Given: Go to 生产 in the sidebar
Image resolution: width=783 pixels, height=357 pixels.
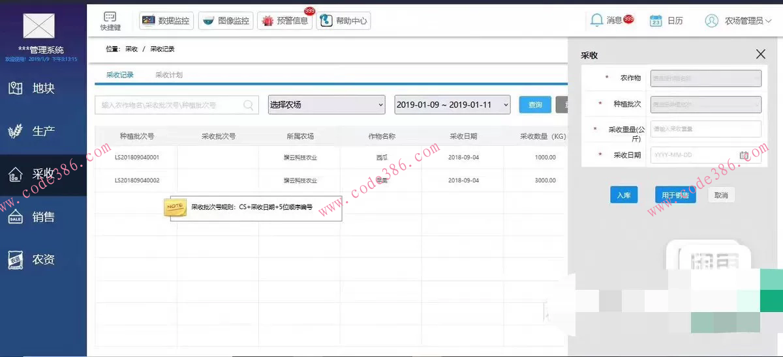Looking at the screenshot, I should (43, 131).
